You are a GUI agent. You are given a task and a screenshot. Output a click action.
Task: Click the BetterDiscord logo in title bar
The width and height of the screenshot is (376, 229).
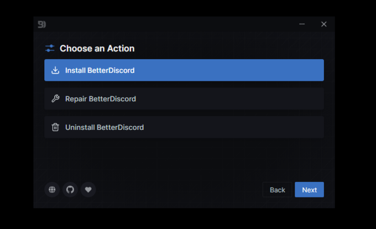pos(41,24)
